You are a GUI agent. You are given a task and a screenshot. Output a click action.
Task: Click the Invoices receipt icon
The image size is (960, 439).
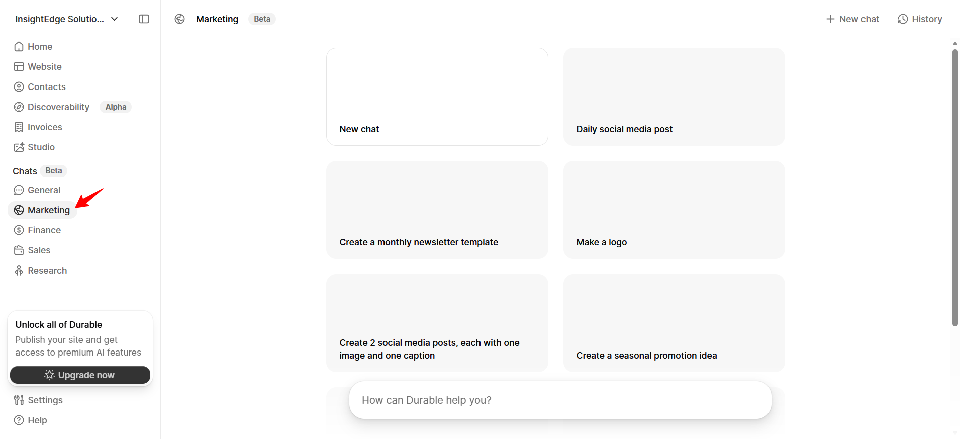19,127
